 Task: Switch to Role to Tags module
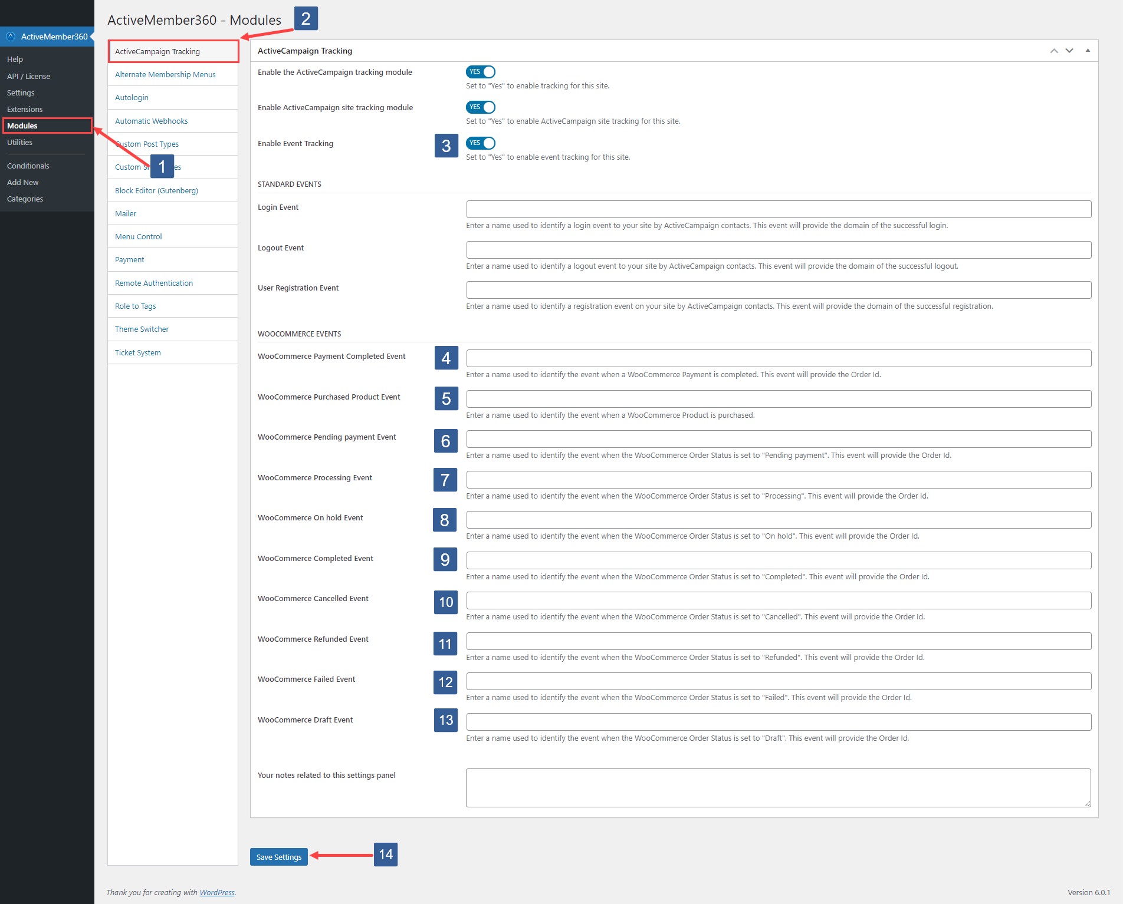click(135, 305)
